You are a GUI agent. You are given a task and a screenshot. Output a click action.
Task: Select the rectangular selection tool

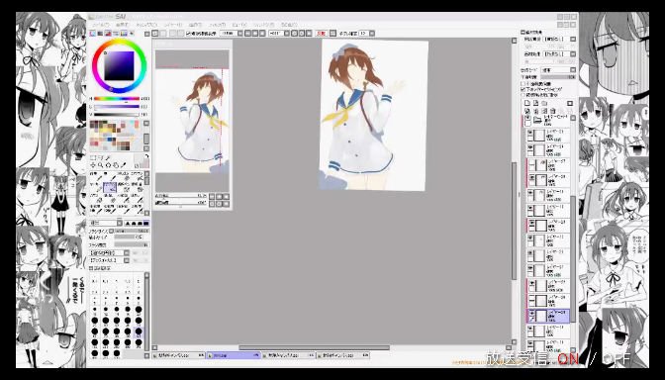93,157
